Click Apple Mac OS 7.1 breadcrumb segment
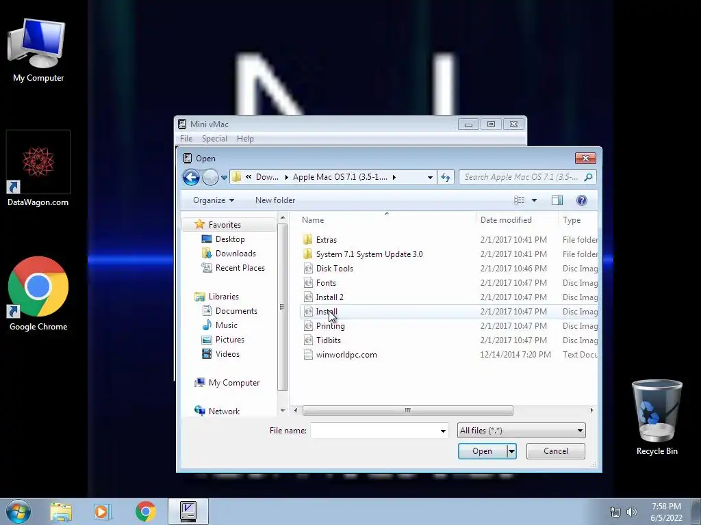 click(340, 177)
